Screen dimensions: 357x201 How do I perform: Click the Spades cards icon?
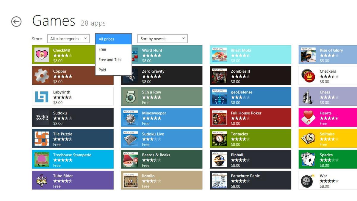click(x=308, y=159)
